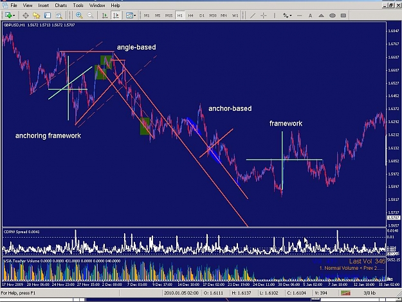Viewport: 402px width, 302px height.
Task: Open the Insert menu
Action: pyautogui.click(x=44, y=5)
